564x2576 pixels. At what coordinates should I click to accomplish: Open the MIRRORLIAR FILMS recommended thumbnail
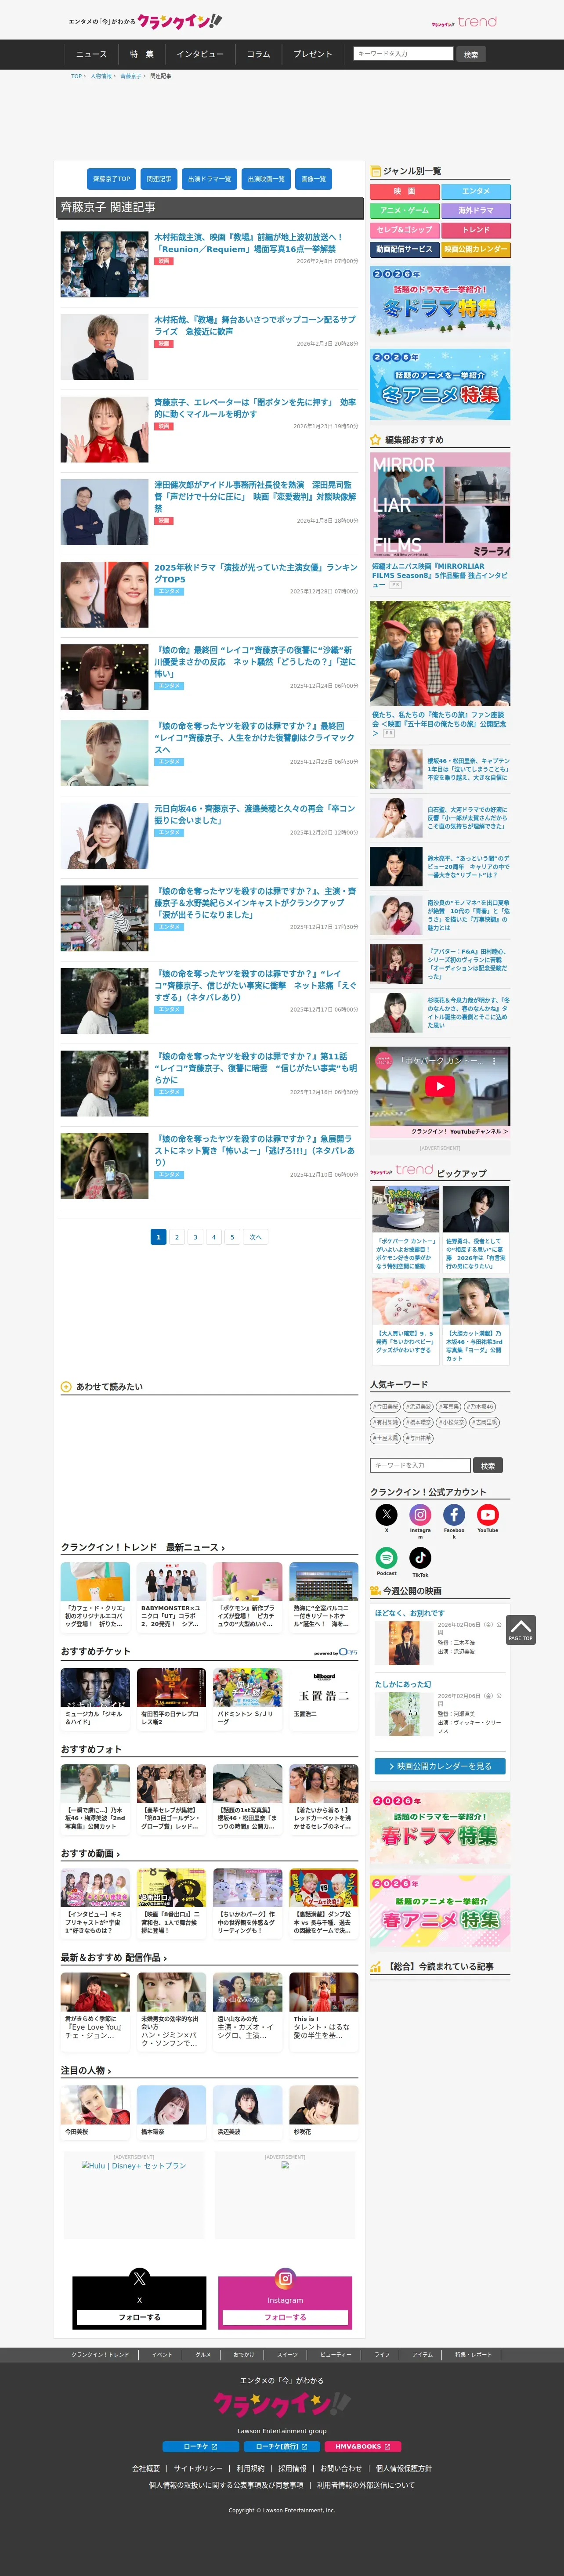440,505
